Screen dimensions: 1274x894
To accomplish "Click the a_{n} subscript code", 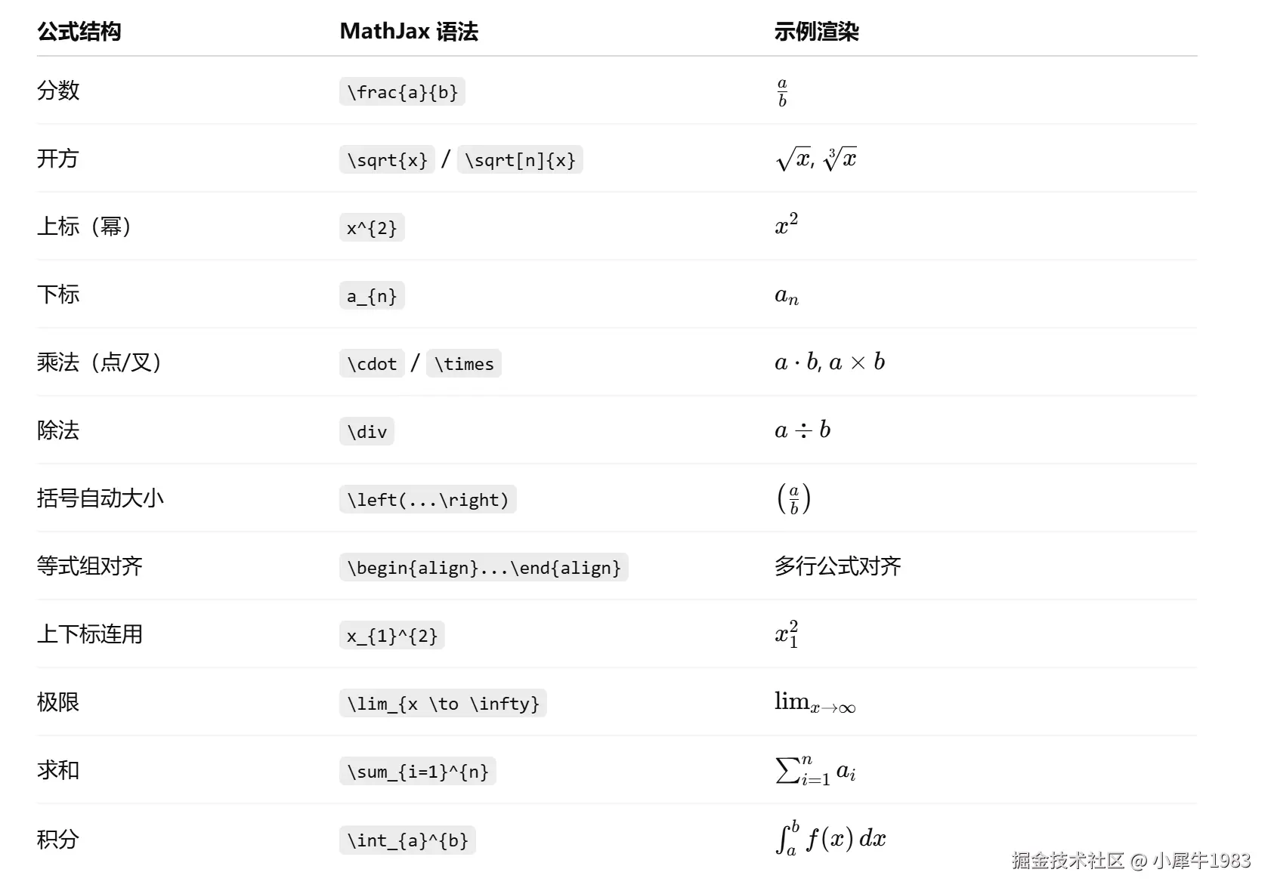I will coord(372,296).
